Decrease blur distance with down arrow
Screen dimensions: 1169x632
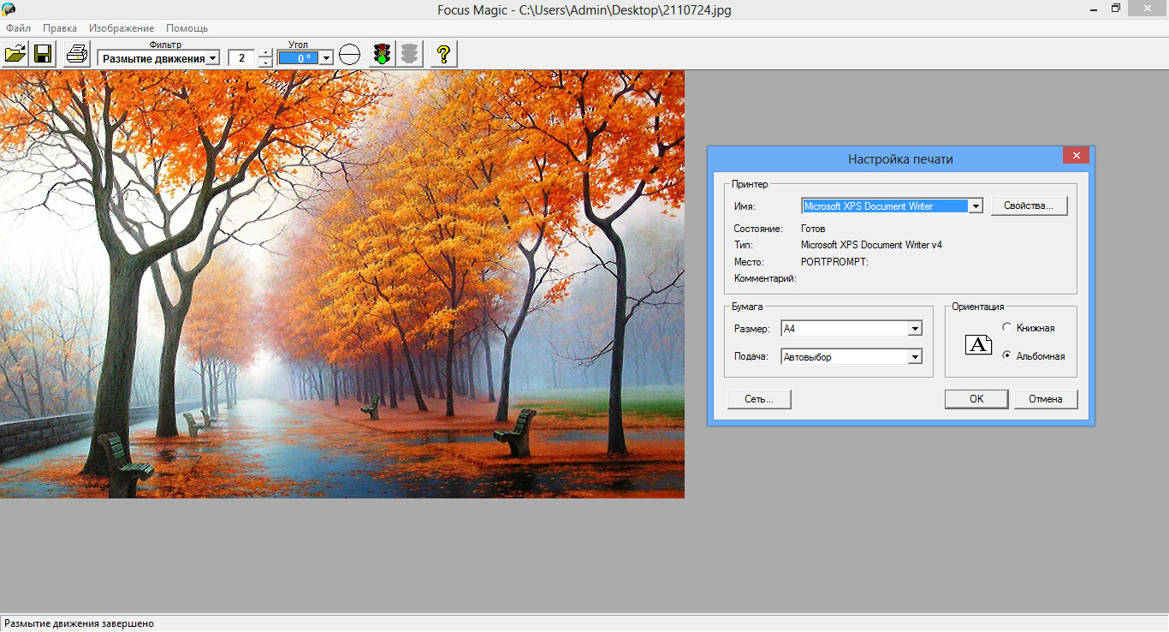point(265,63)
